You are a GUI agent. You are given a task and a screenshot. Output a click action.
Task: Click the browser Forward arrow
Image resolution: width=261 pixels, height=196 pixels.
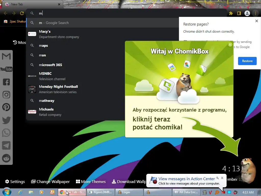point(14,13)
